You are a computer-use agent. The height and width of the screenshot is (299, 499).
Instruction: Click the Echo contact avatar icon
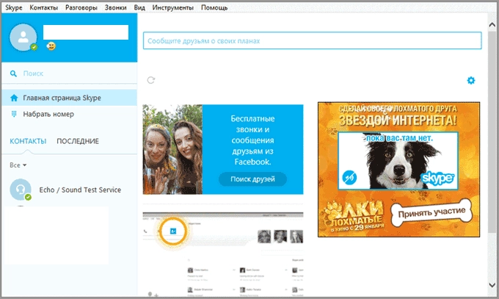(x=21, y=190)
